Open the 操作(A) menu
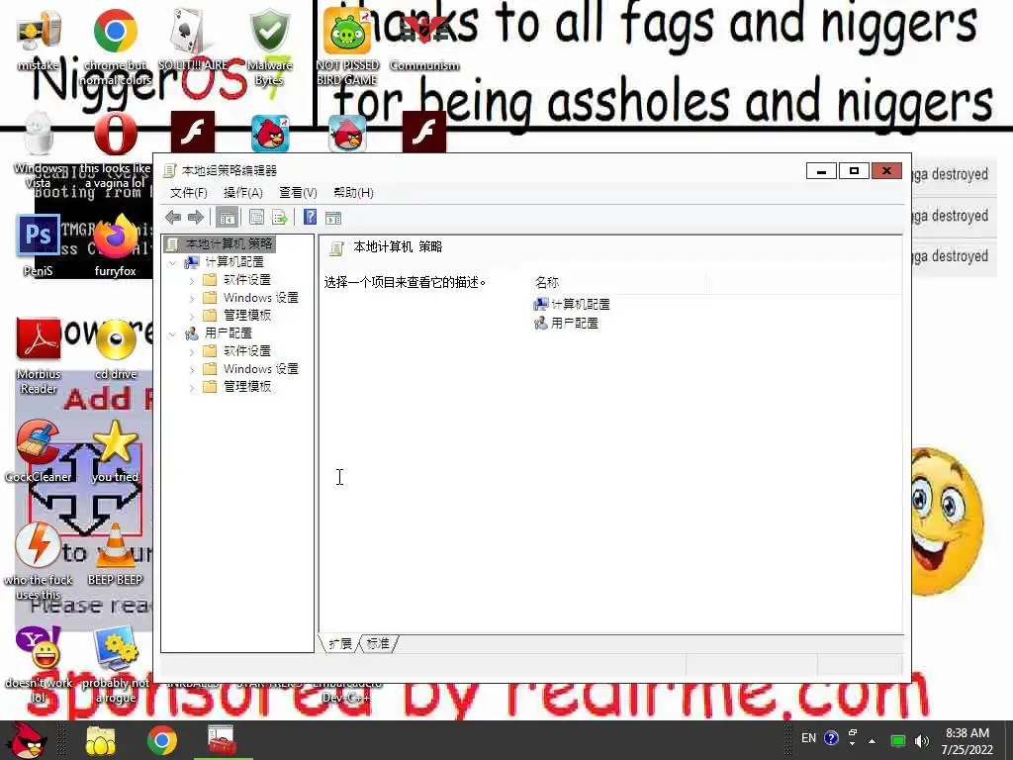Screen dimensions: 1013x760 (x=243, y=193)
